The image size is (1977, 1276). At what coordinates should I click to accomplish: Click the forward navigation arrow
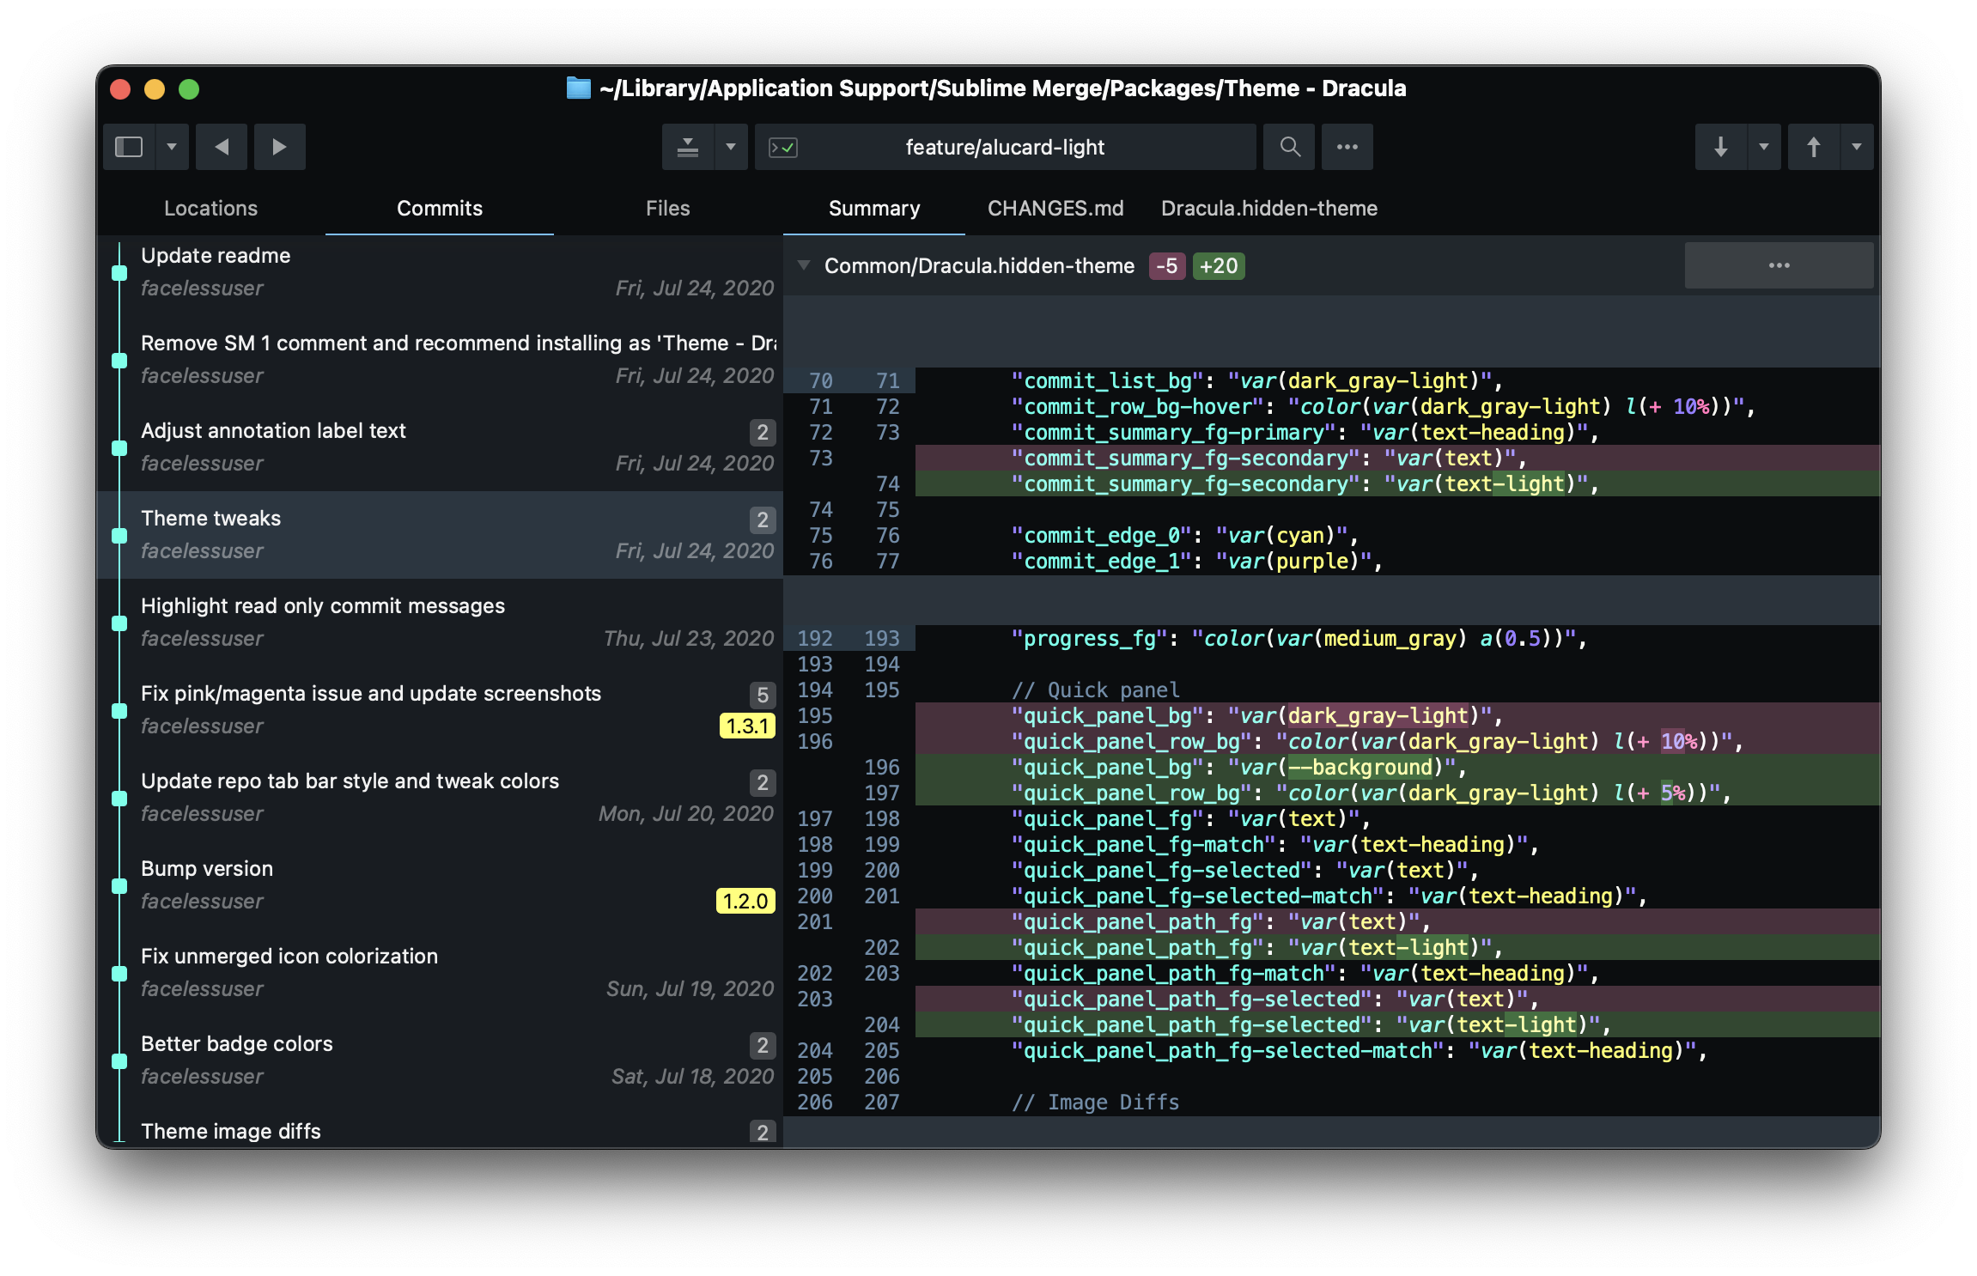click(279, 147)
